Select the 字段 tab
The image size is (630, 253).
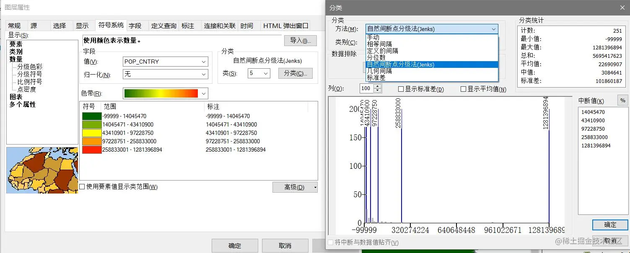pyautogui.click(x=135, y=26)
